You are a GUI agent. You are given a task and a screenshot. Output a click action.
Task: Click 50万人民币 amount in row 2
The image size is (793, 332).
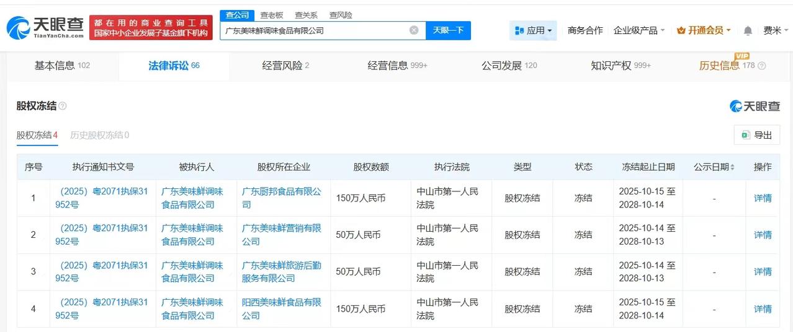tap(358, 235)
